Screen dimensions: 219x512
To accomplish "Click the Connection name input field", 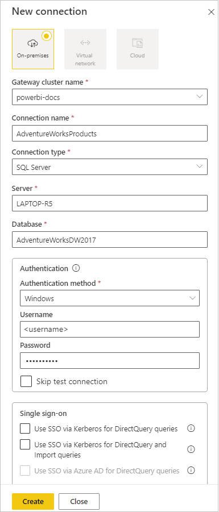I will [109, 134].
